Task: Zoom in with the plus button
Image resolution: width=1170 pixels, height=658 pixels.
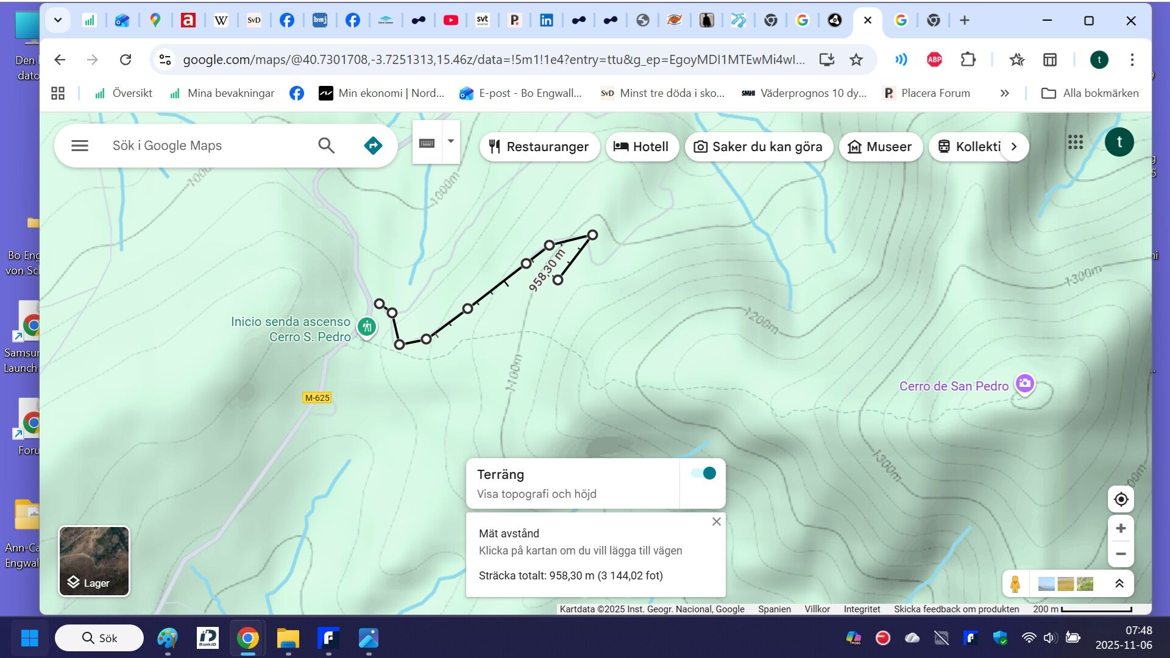Action: (1121, 528)
